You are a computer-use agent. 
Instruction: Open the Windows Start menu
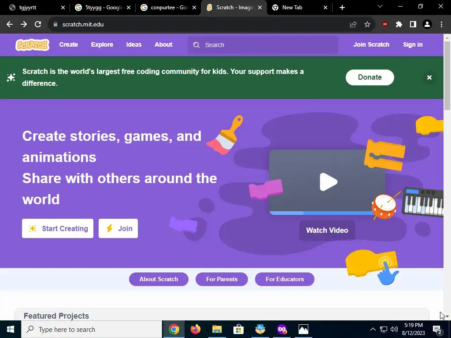[x=11, y=329]
